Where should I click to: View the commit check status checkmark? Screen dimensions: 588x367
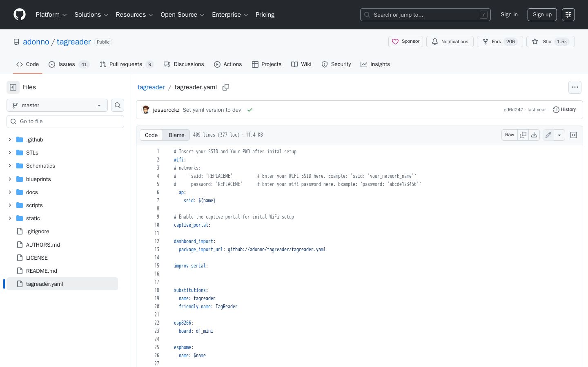point(250,110)
